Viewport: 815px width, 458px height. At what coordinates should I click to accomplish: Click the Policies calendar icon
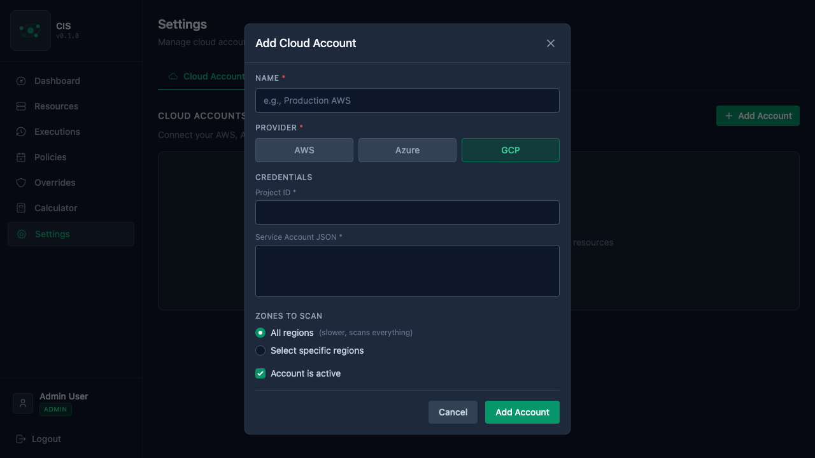pyautogui.click(x=21, y=157)
